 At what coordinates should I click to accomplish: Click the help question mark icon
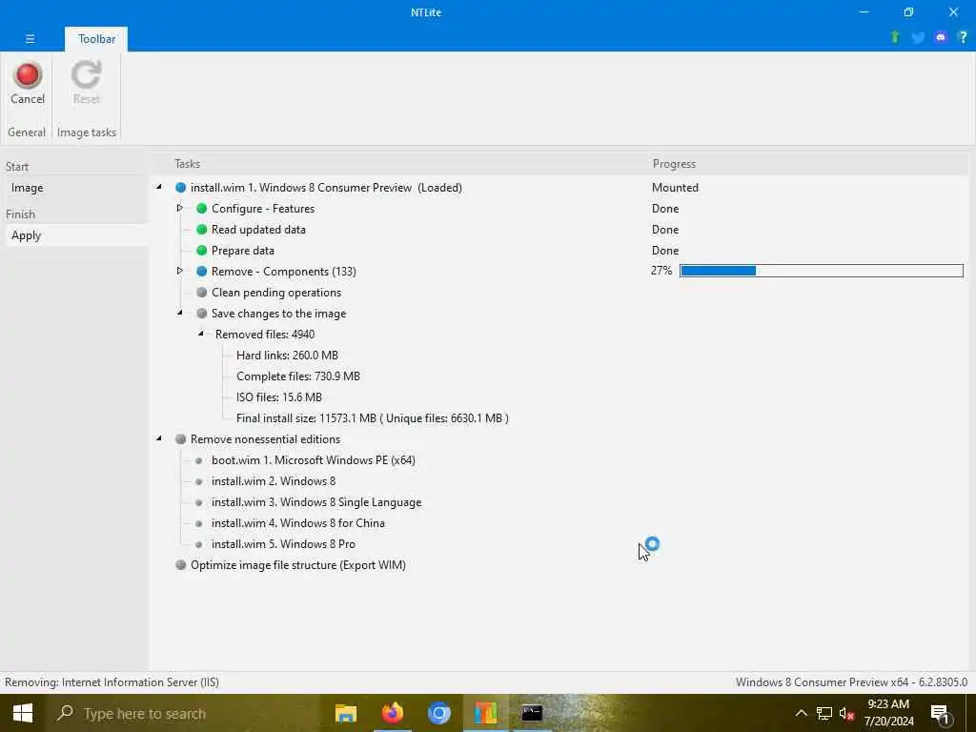coord(963,37)
